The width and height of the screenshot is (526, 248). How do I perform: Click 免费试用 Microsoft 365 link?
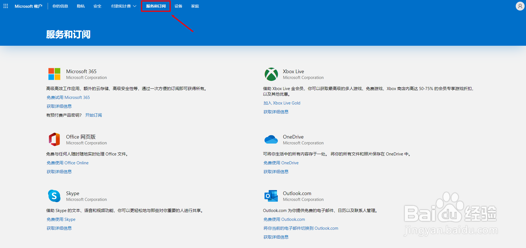tap(68, 98)
